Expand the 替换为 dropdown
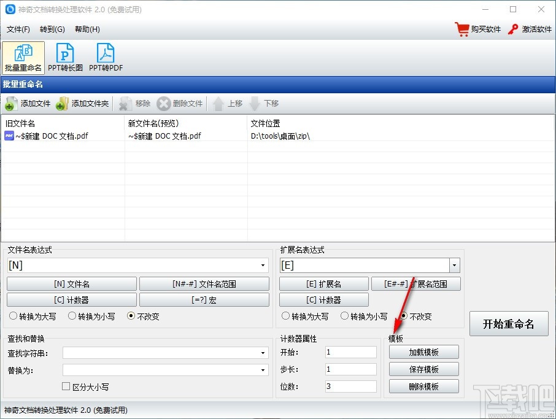 coord(263,370)
